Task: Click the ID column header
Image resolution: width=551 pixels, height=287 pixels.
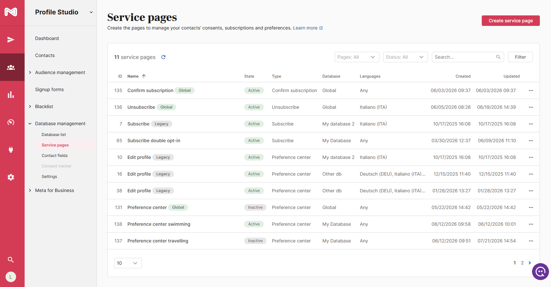Action: point(120,76)
